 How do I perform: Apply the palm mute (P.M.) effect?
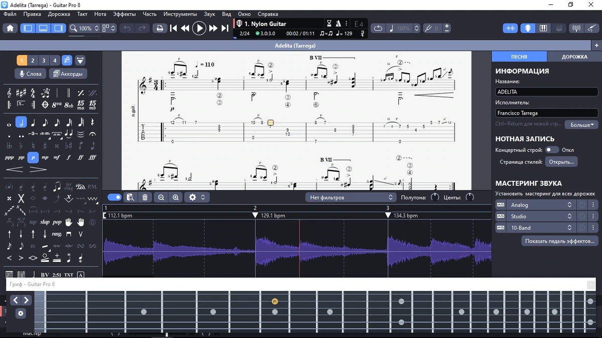(x=92, y=187)
